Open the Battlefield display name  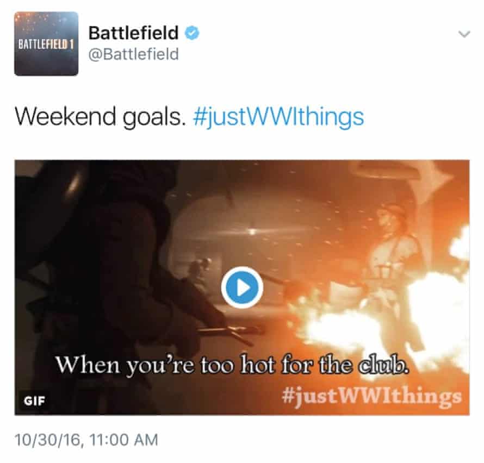[133, 33]
